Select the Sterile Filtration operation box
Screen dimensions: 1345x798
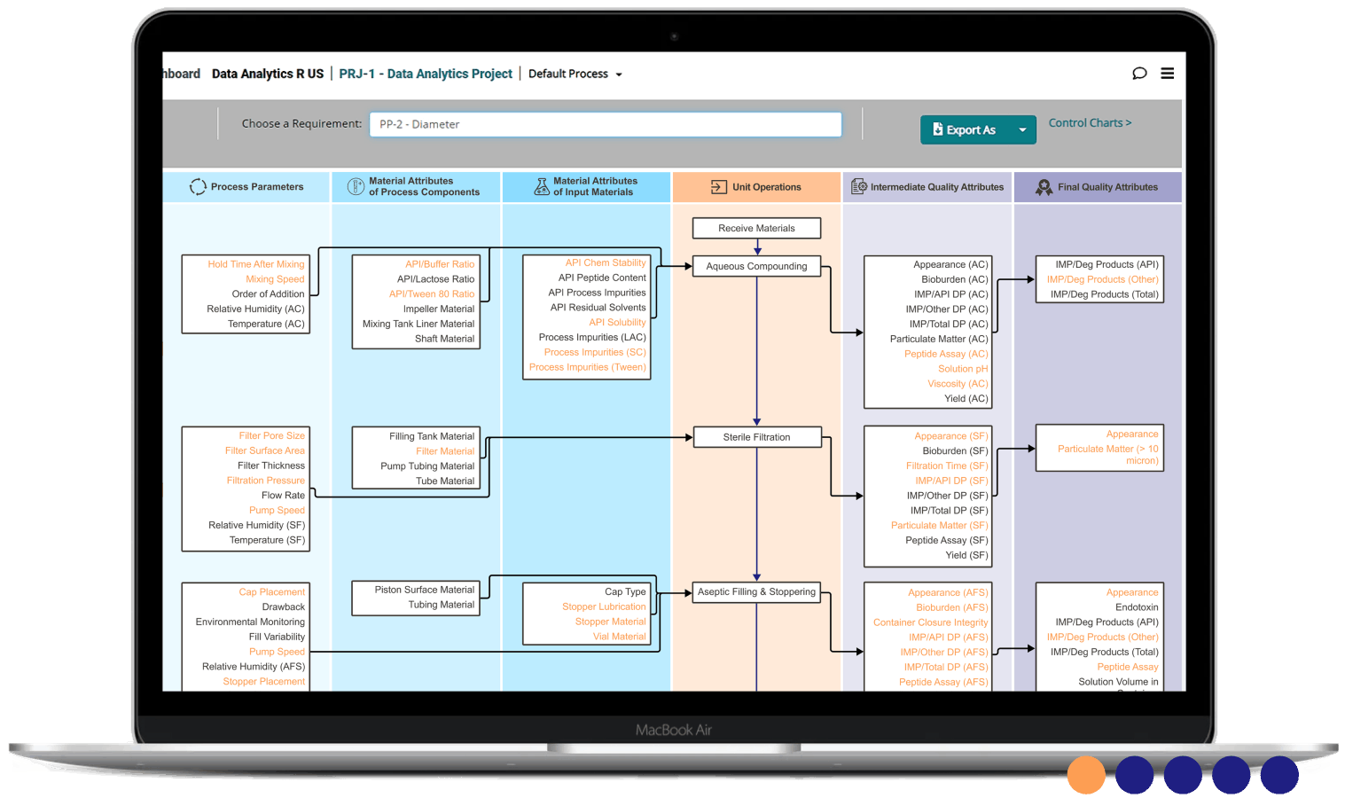point(756,437)
